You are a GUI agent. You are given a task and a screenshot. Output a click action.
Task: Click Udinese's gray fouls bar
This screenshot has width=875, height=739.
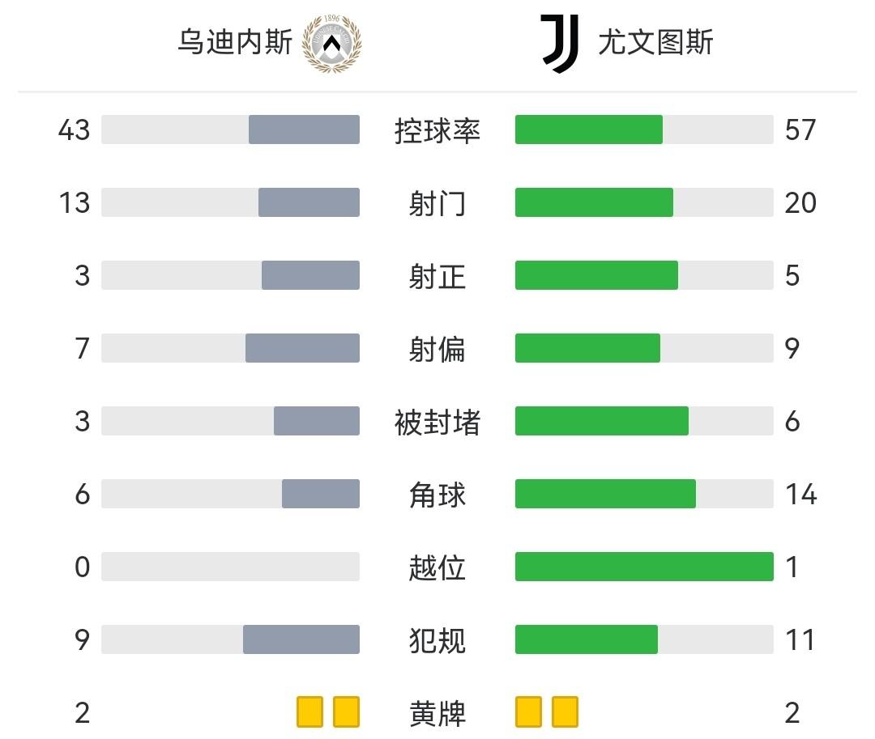(301, 639)
